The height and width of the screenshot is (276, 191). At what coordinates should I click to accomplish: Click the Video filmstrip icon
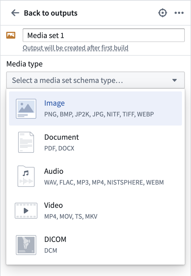coord(26,210)
